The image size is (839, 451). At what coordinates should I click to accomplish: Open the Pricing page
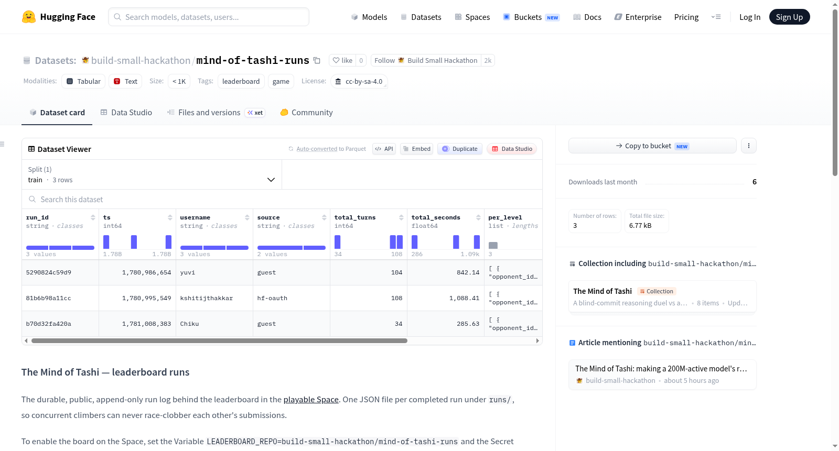[x=686, y=17]
